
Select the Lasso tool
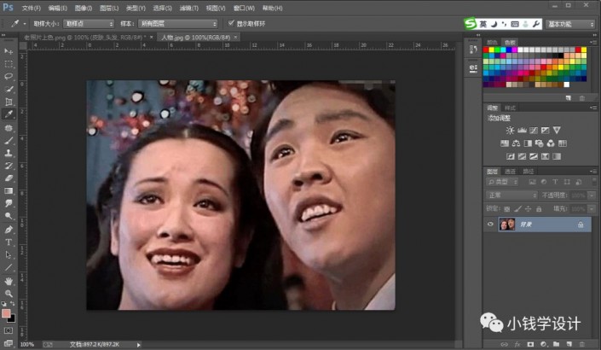coord(9,76)
